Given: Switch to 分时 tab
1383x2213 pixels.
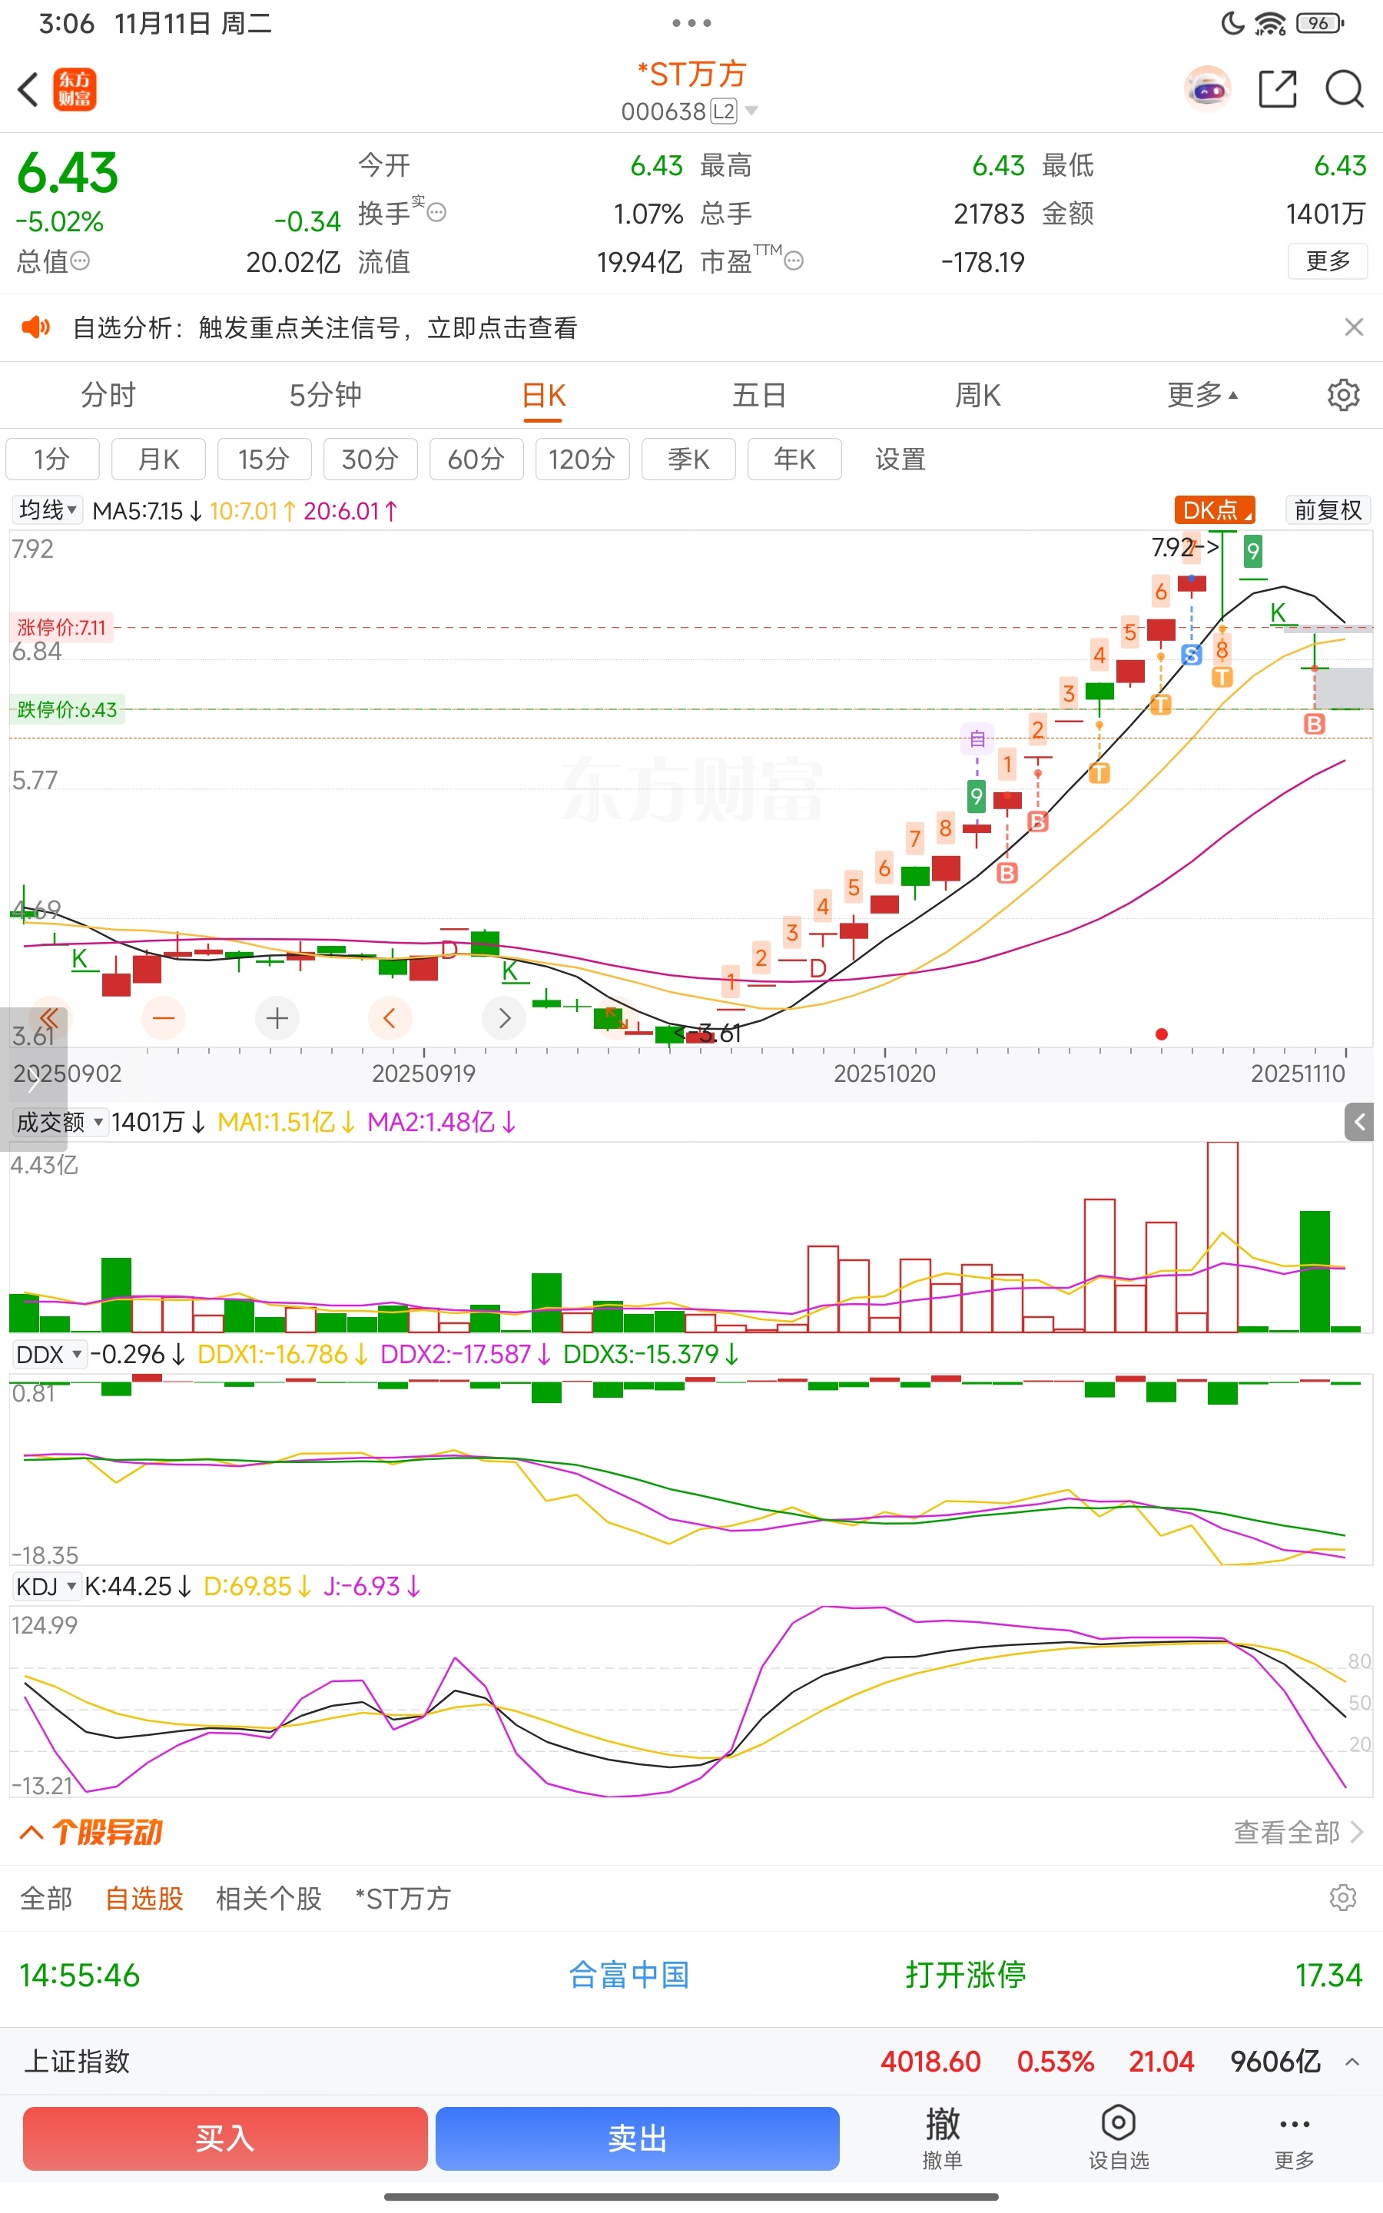Looking at the screenshot, I should click(x=108, y=395).
